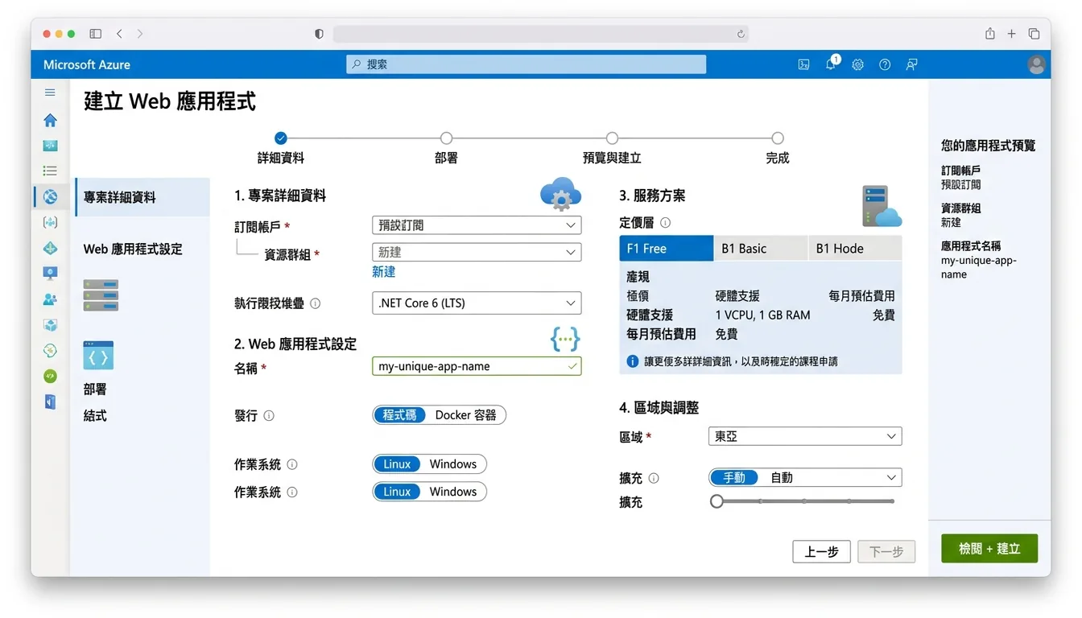Select Linux in first 作業系統 row
This screenshot has width=1082, height=618.
click(x=397, y=464)
